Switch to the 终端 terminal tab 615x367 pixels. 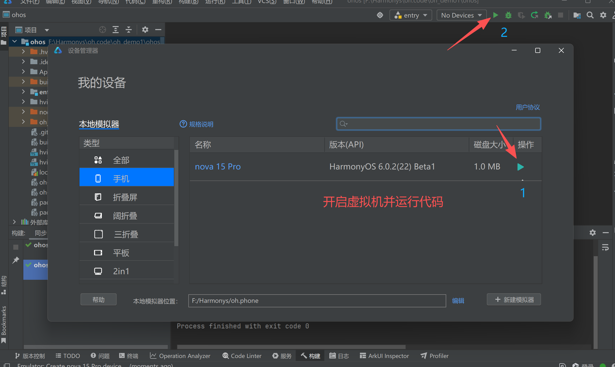(129, 356)
